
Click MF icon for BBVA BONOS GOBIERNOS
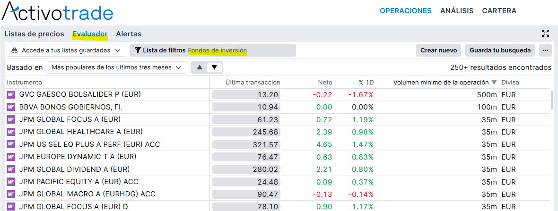coord(11,107)
